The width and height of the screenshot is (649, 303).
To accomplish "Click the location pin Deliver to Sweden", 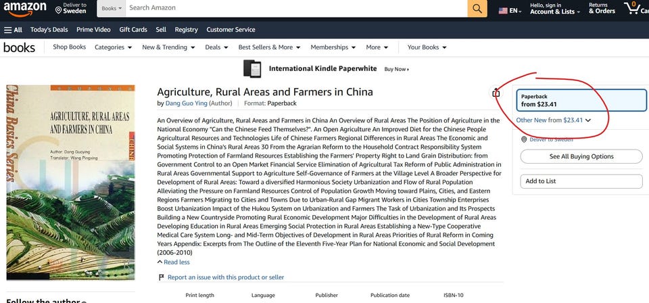I will [58, 10].
